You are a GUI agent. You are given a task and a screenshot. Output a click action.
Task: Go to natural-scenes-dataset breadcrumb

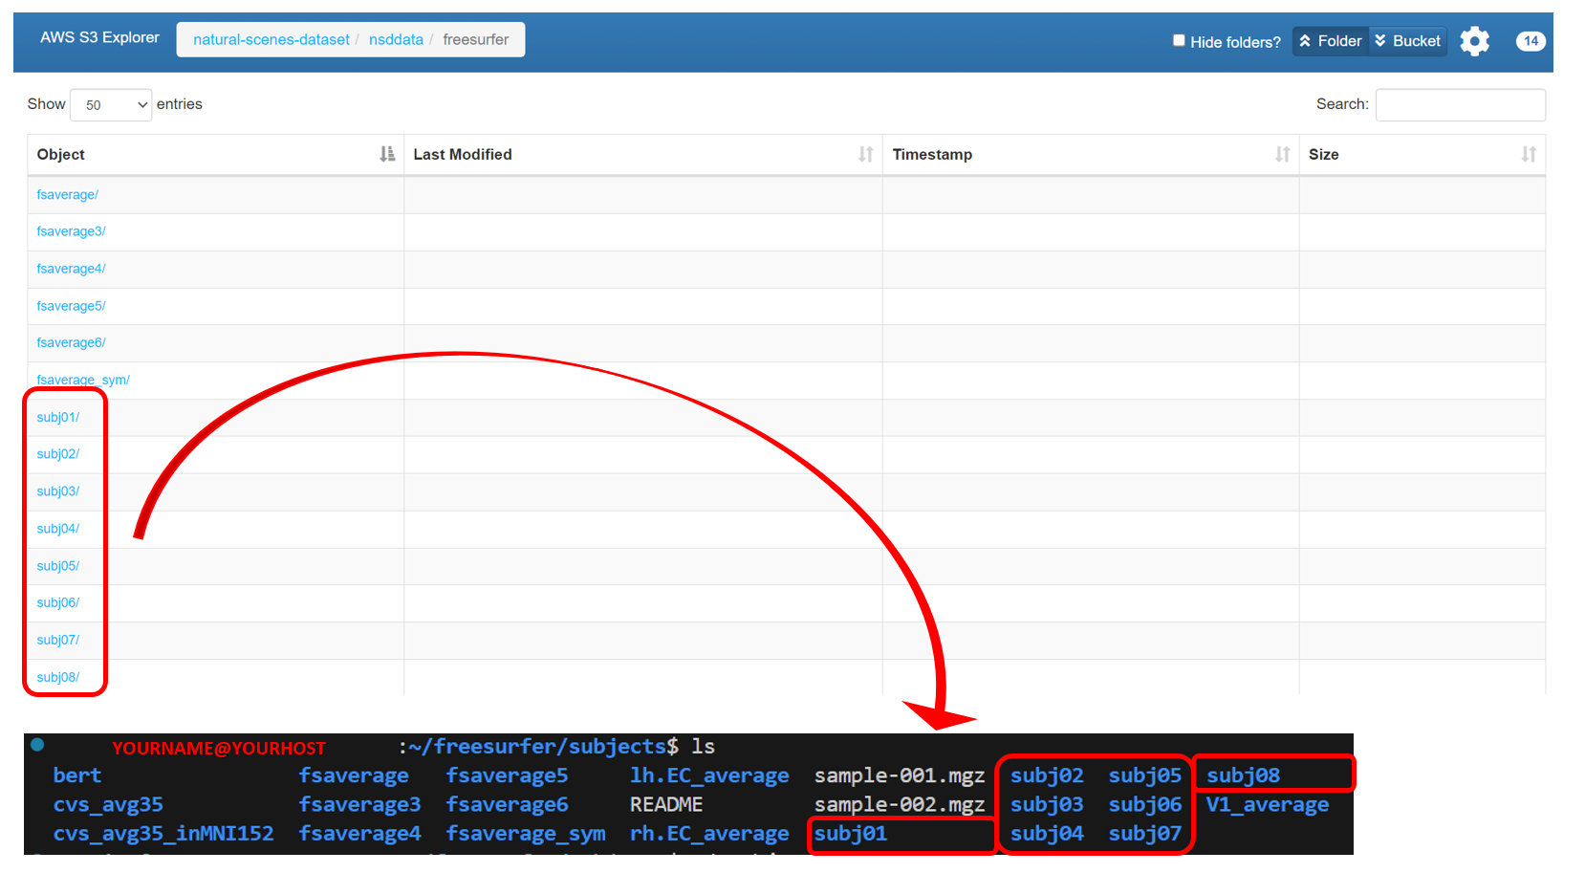click(271, 40)
